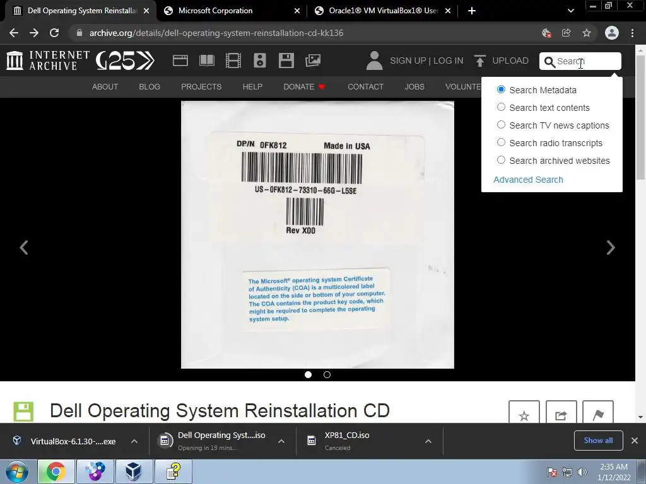Go back with browser back arrow
The width and height of the screenshot is (646, 484).
pos(14,33)
